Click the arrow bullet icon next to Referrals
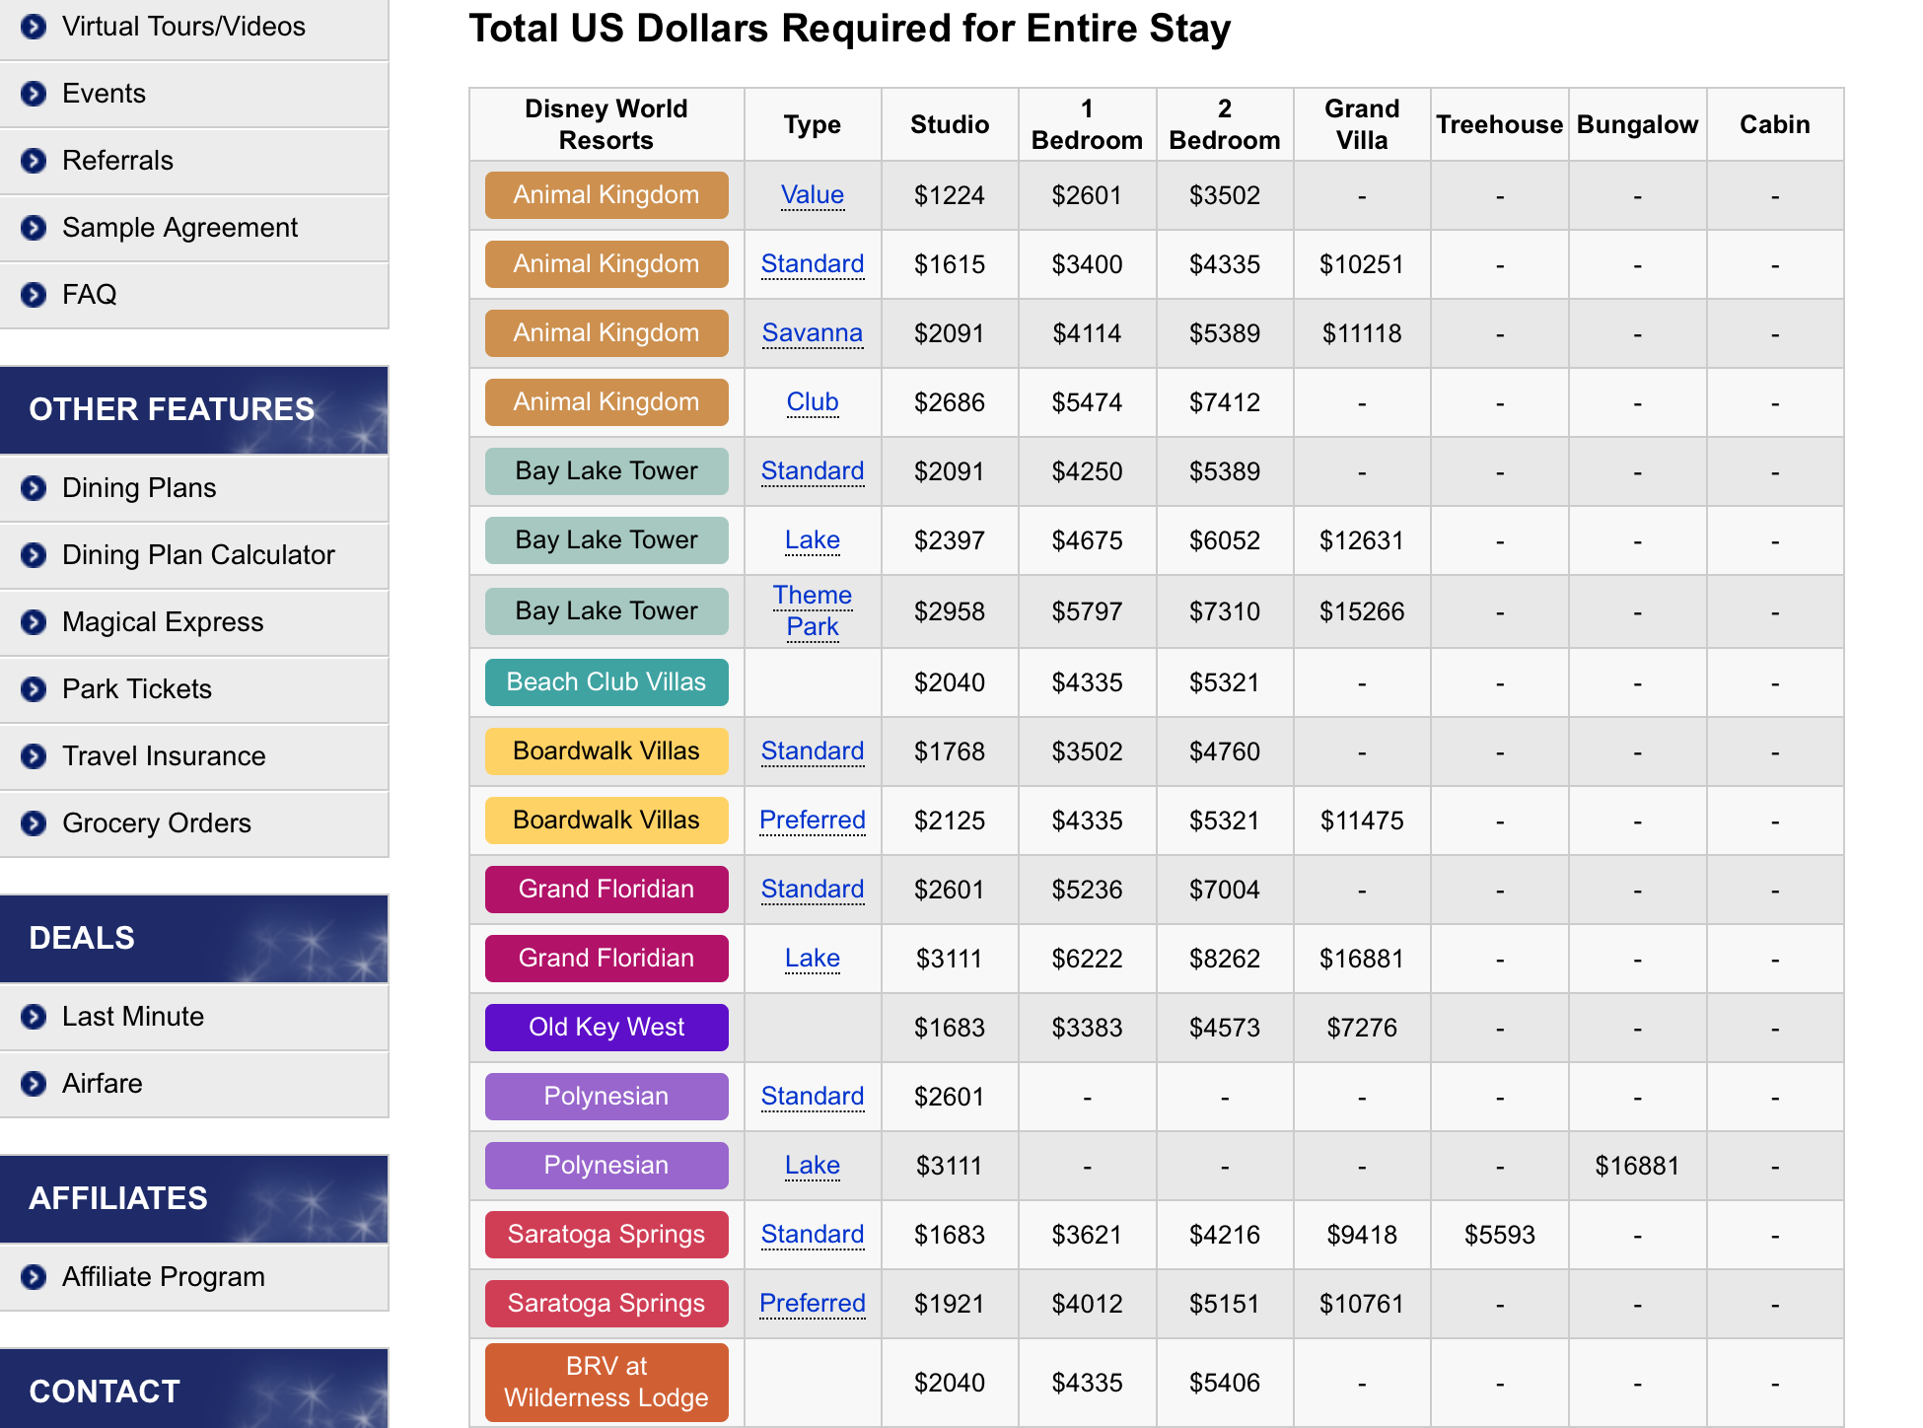This screenshot has height=1428, width=1923. coord(34,161)
